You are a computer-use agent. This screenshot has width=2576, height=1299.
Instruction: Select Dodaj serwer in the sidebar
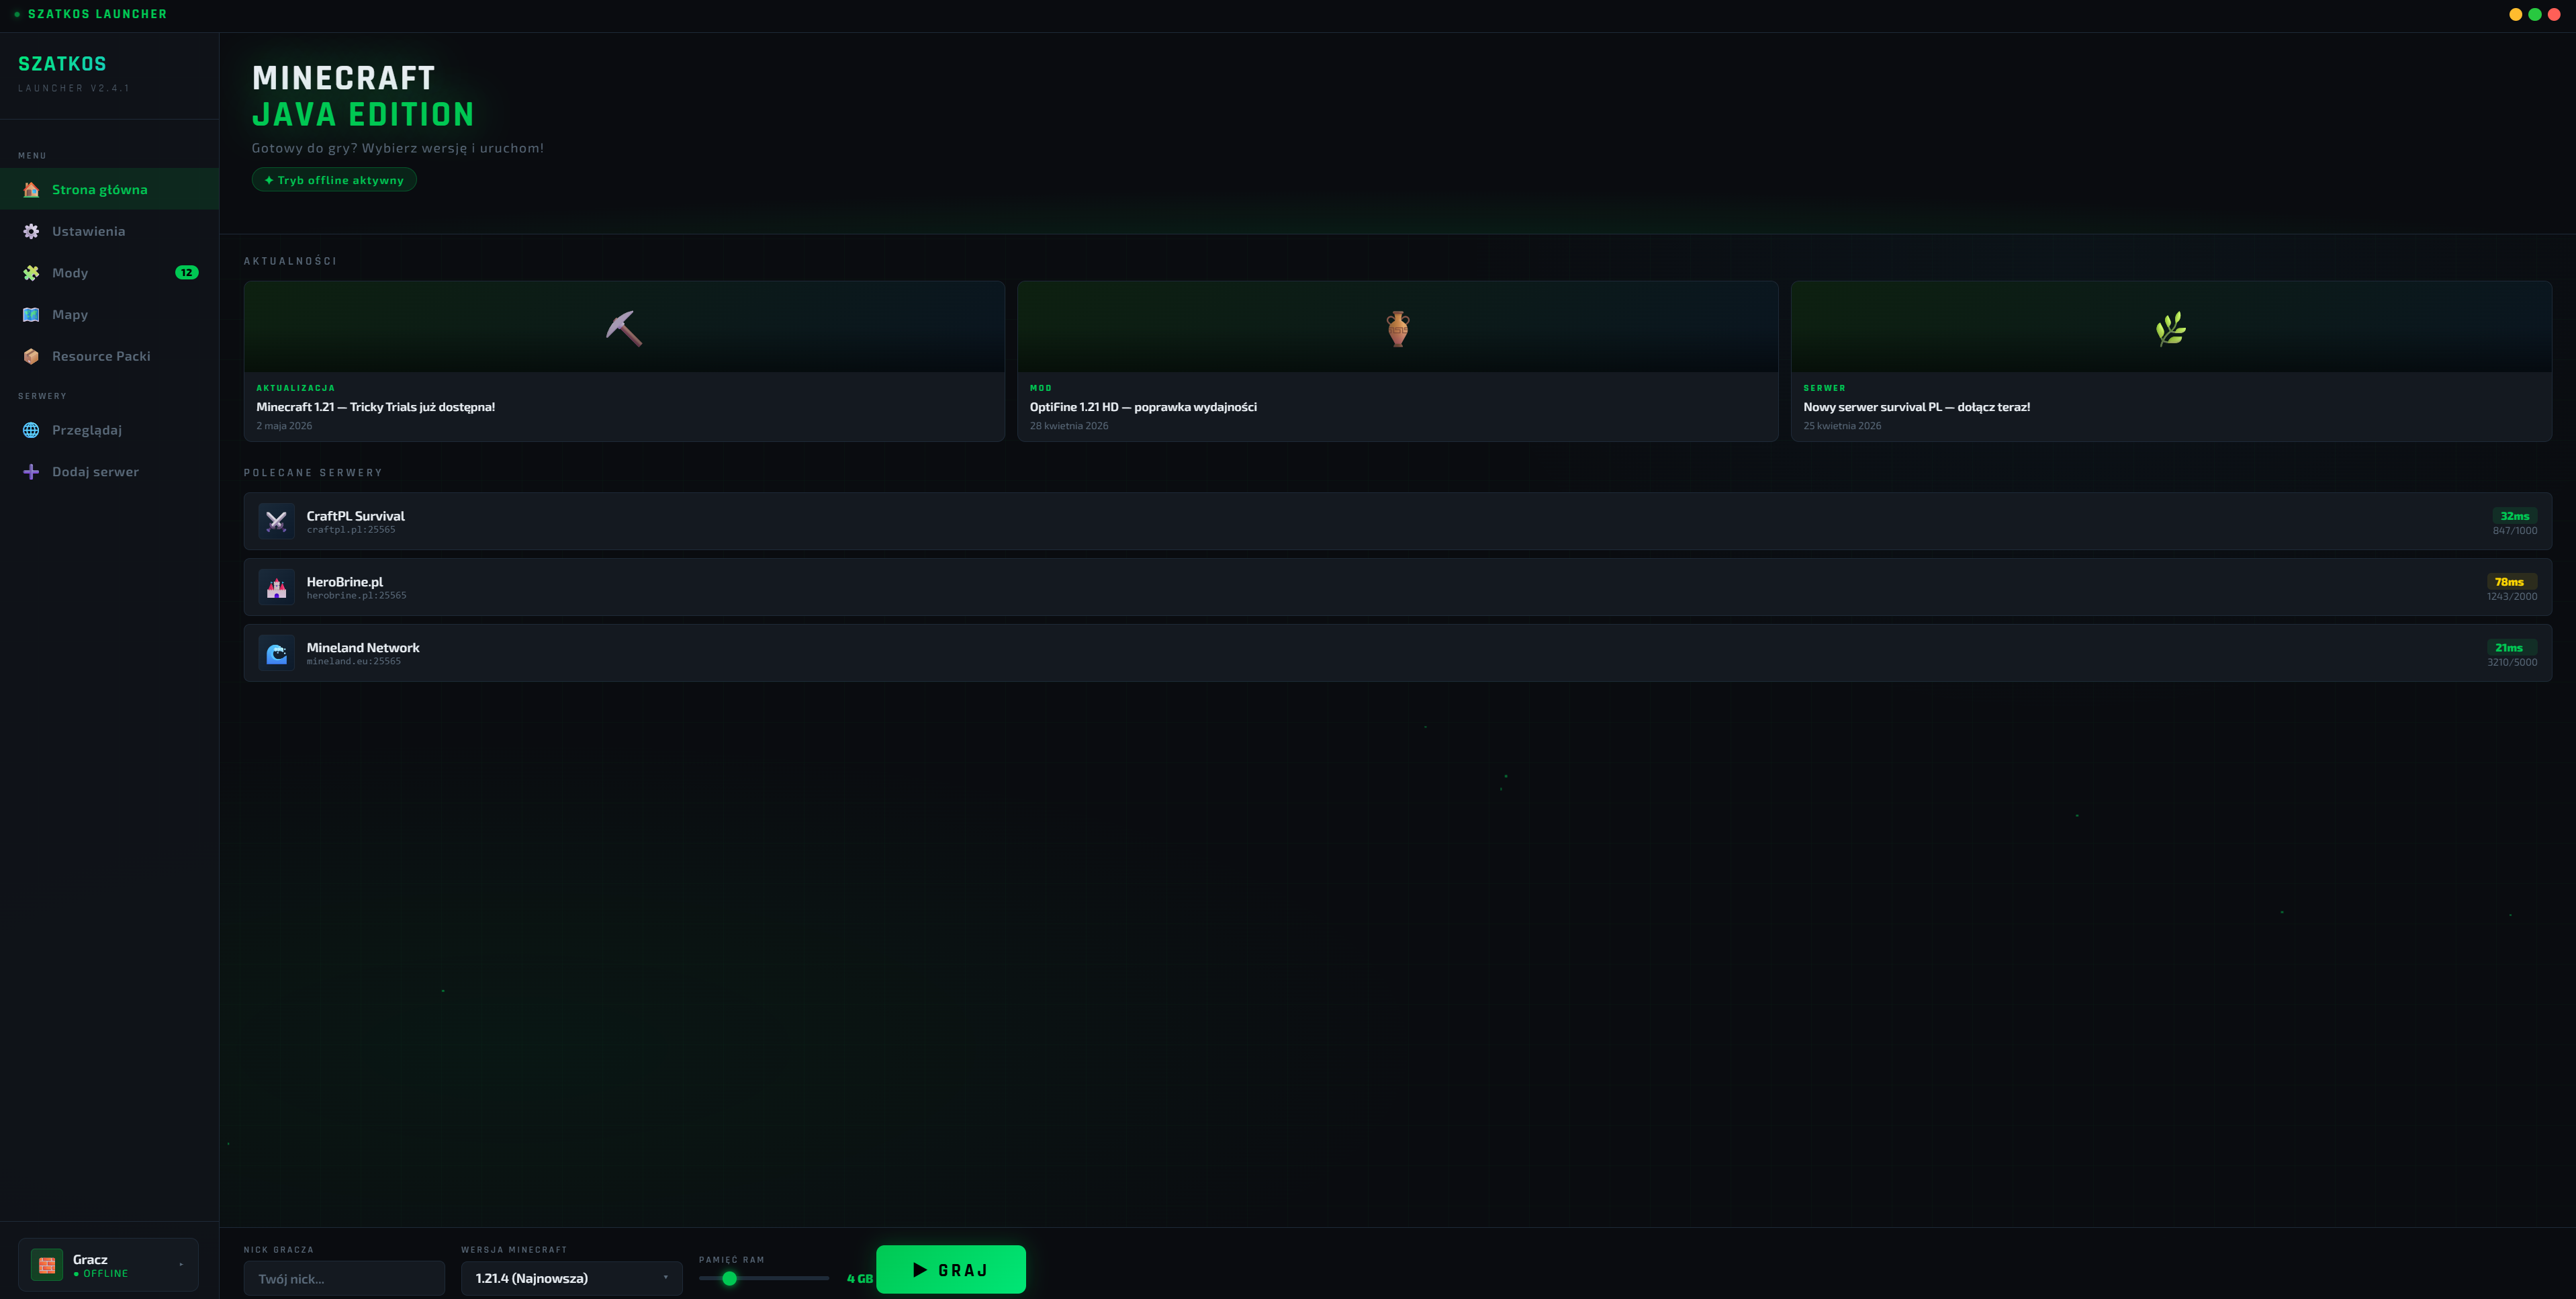click(109, 472)
